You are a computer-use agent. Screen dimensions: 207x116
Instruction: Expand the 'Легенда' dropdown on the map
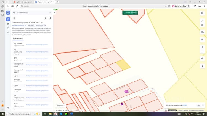(60, 105)
